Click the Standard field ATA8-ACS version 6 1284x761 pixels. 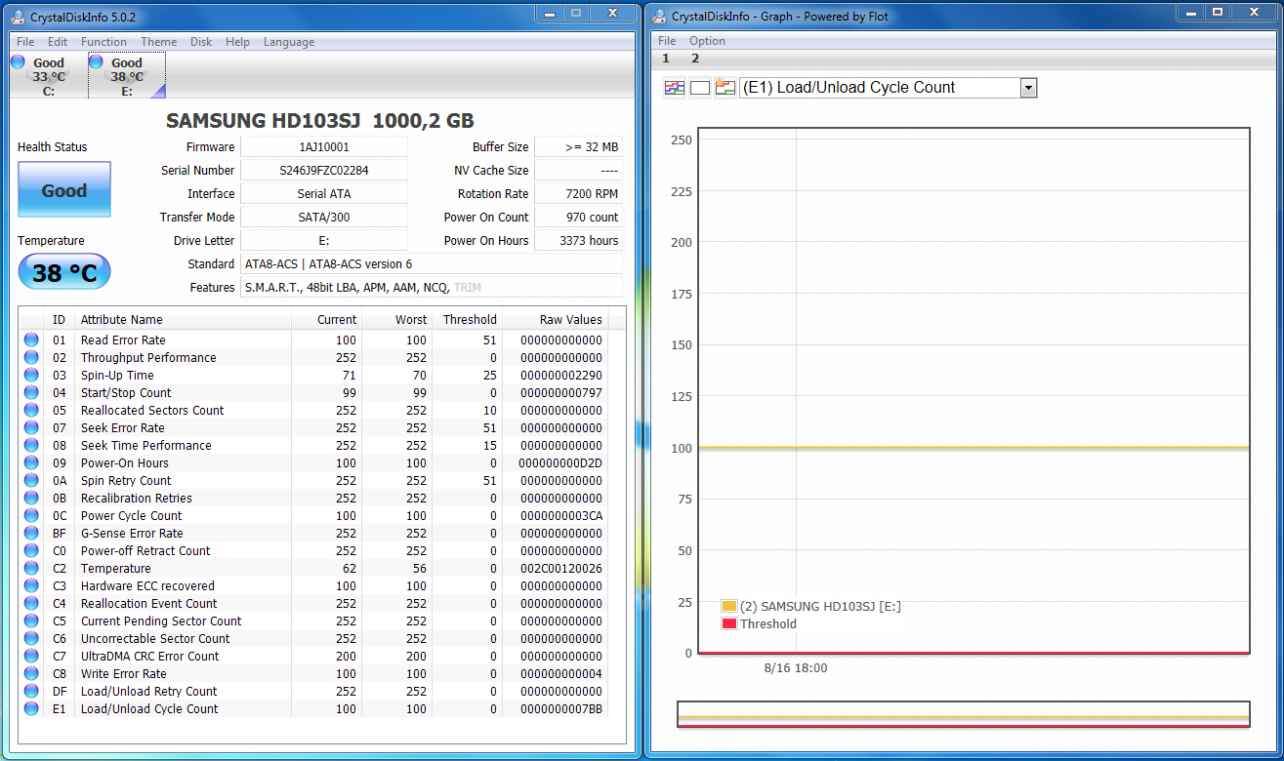[x=431, y=264]
